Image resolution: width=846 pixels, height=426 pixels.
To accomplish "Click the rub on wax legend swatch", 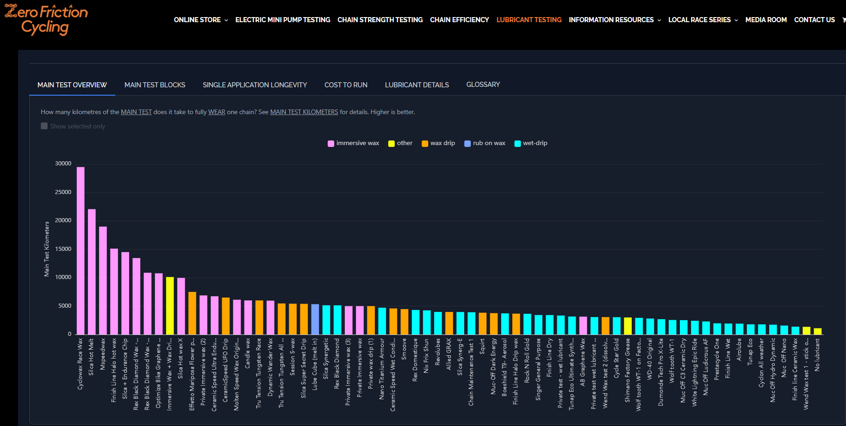I will click(x=467, y=144).
